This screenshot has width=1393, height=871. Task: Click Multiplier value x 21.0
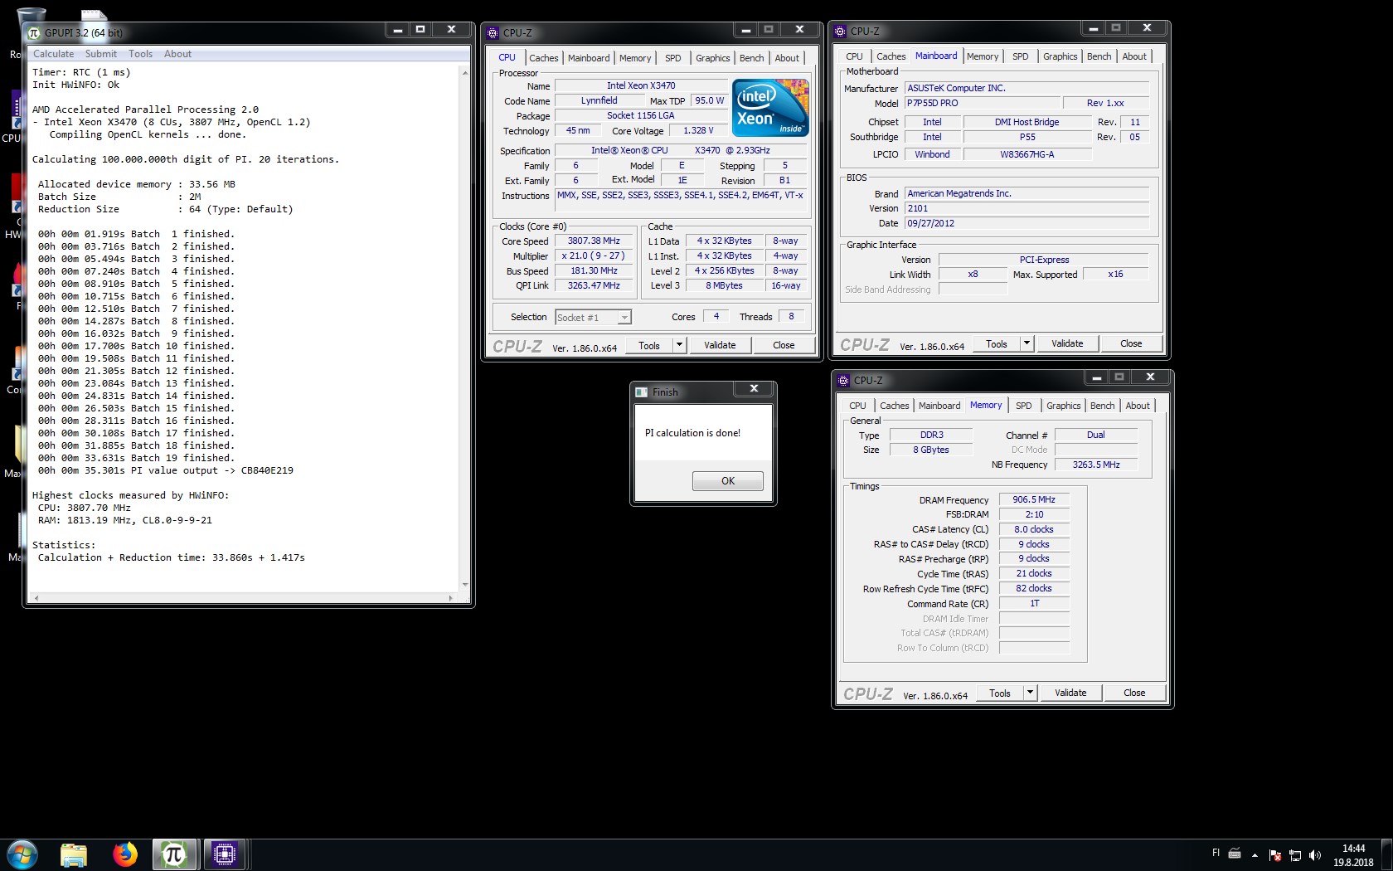pos(594,255)
